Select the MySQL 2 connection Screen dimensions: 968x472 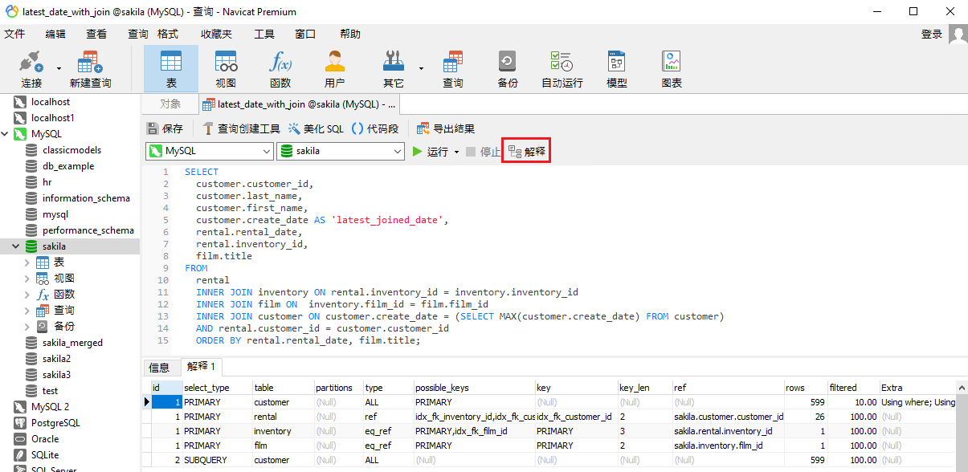pos(51,407)
